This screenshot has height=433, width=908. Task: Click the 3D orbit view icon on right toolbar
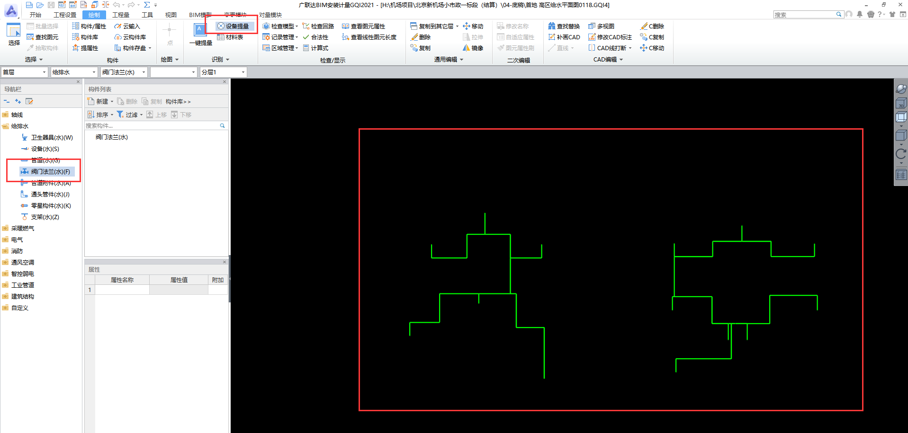tap(901, 89)
